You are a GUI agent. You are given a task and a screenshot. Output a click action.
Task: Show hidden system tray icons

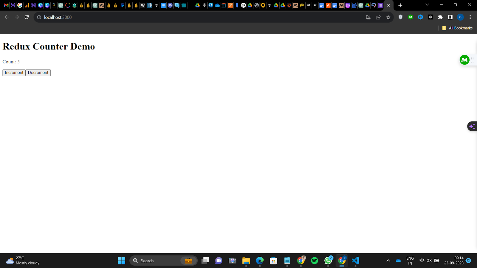pos(388,261)
